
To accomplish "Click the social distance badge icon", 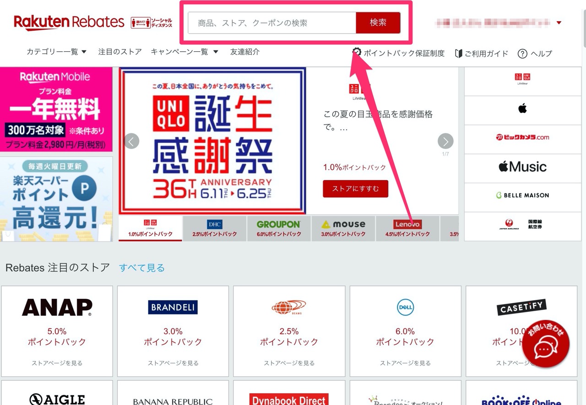I will point(152,22).
